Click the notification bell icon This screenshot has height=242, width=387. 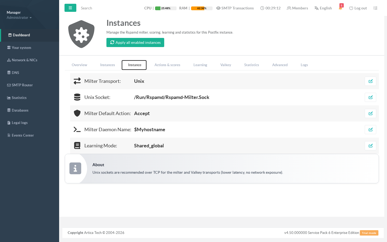coord(340,8)
